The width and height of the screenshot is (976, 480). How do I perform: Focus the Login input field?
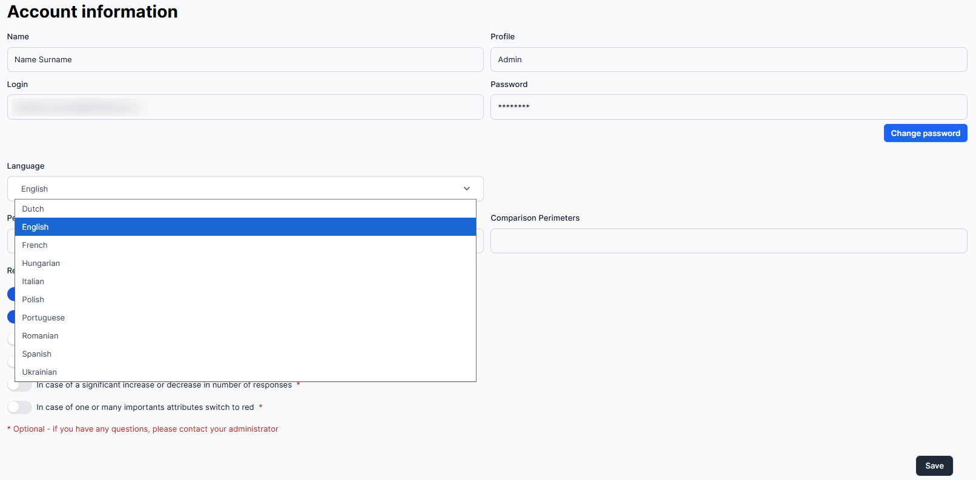245,107
